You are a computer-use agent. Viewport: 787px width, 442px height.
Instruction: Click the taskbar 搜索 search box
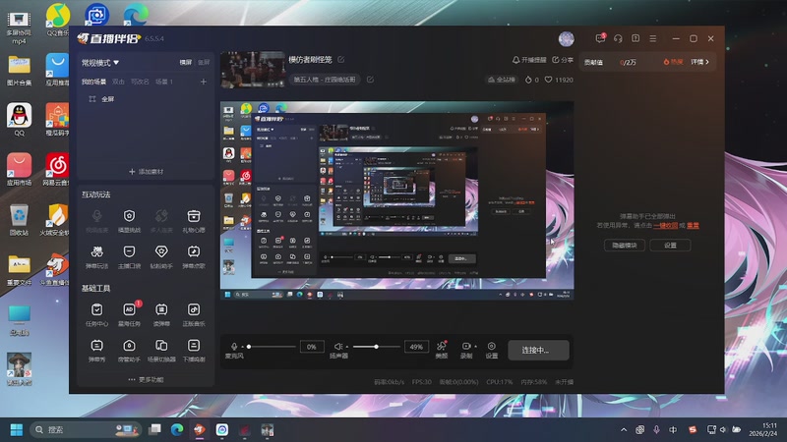pos(86,429)
